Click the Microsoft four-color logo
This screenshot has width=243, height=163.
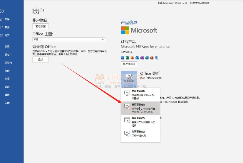pos(125,30)
